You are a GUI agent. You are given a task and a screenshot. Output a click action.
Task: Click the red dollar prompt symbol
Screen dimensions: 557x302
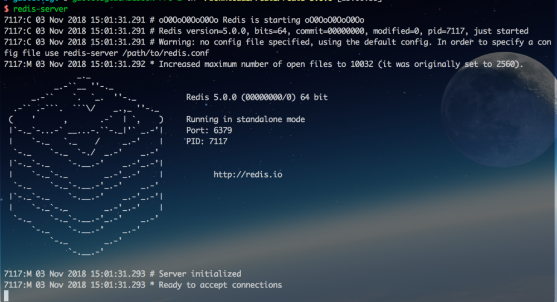tap(6, 8)
